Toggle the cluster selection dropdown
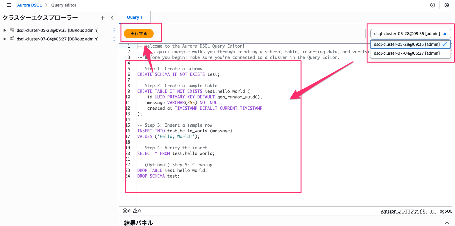The image size is (455, 226). (410, 34)
